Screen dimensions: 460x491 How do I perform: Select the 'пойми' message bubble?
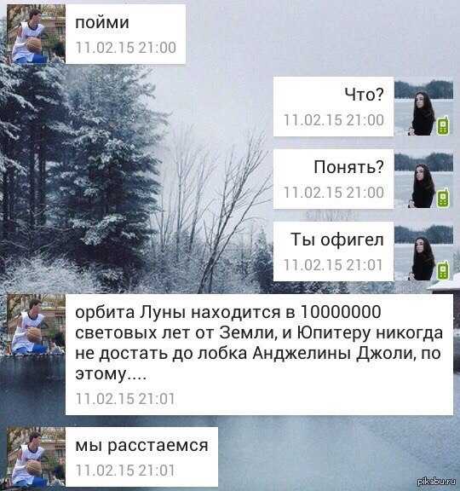point(125,34)
